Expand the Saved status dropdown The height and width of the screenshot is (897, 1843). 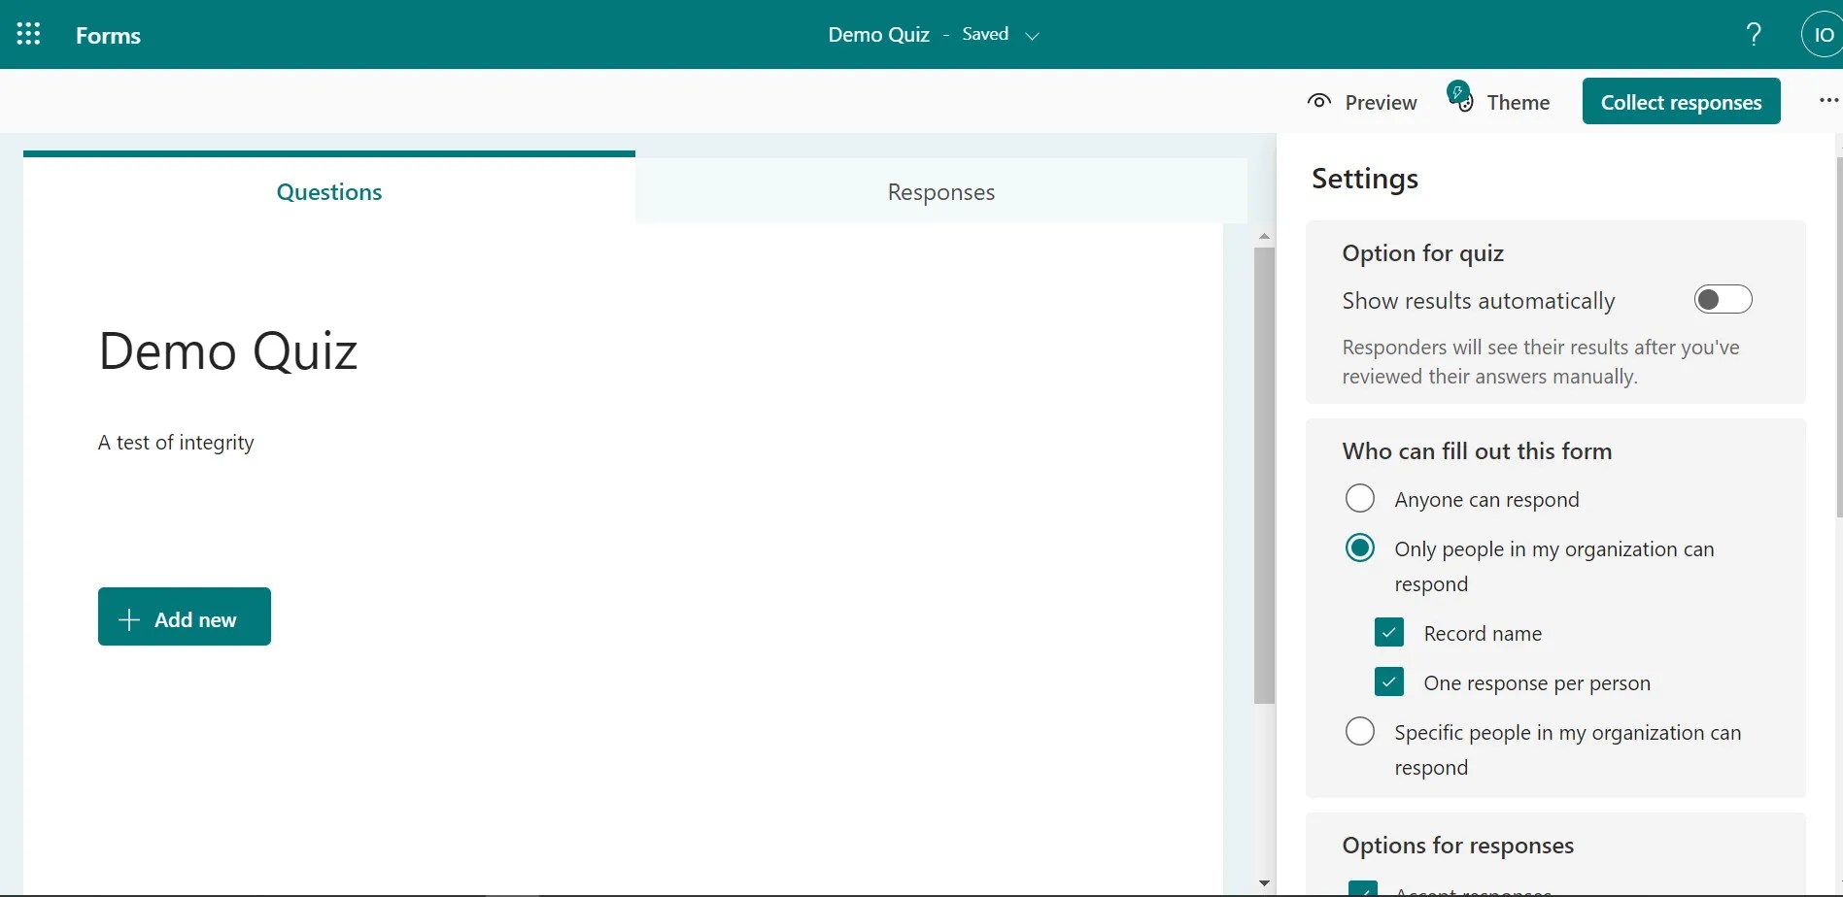click(1033, 35)
